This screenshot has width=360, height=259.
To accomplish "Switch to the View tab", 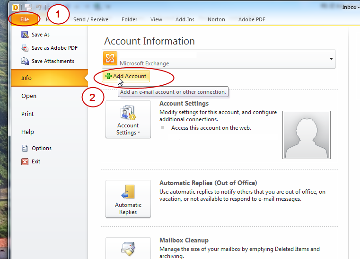I will click(x=157, y=19).
